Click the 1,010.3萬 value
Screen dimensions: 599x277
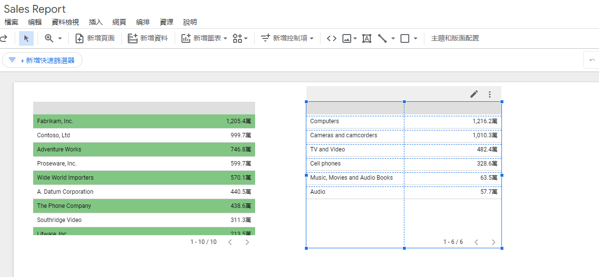[x=485, y=135]
